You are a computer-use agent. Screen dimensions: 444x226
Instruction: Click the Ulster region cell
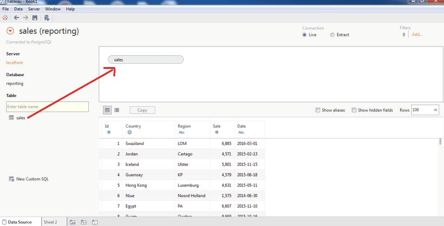(x=192, y=165)
